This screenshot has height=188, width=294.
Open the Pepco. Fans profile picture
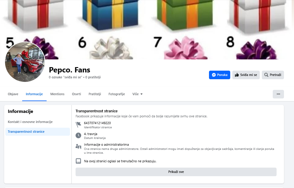[x=25, y=62]
